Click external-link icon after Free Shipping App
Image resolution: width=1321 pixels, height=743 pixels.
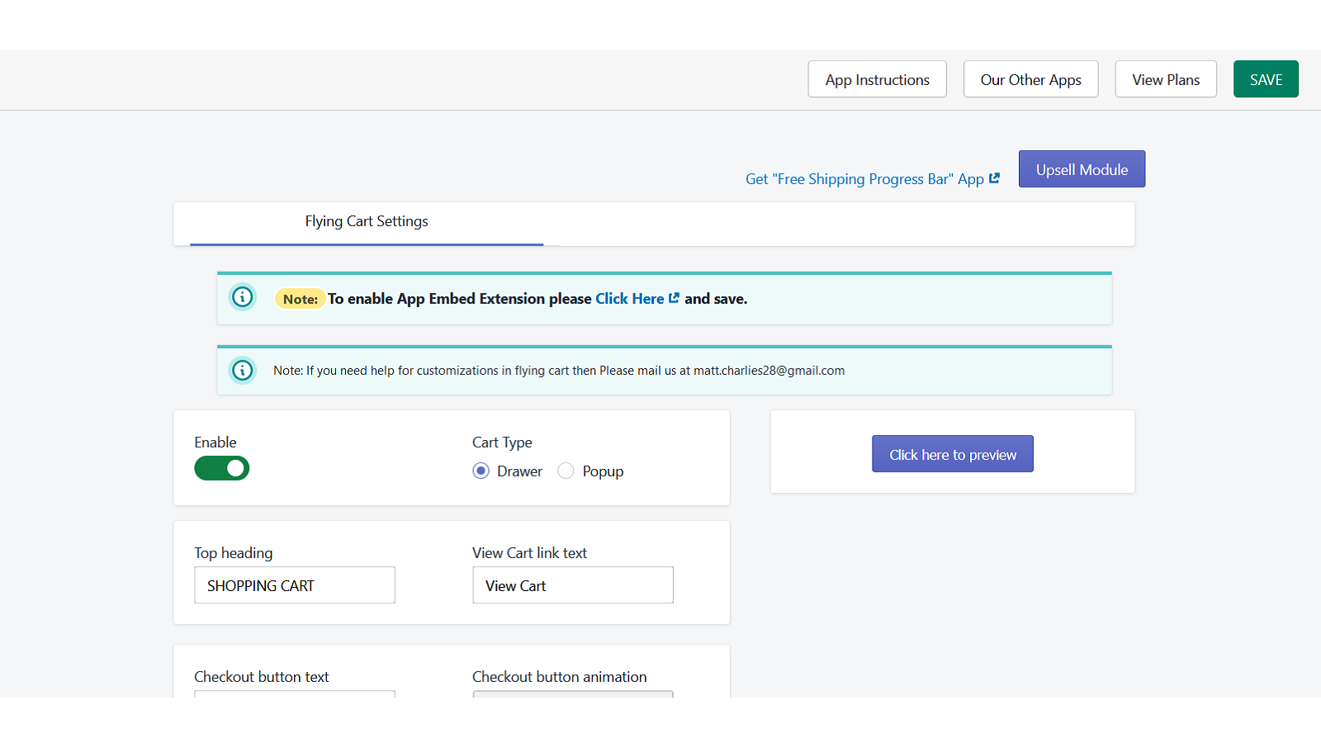995,178
